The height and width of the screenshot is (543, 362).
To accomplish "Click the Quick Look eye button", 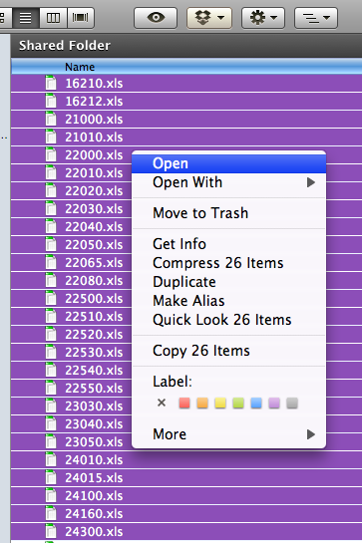I will [x=156, y=17].
